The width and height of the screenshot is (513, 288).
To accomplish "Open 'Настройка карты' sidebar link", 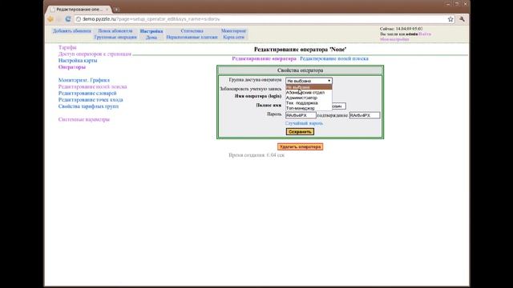I will [x=78, y=61].
